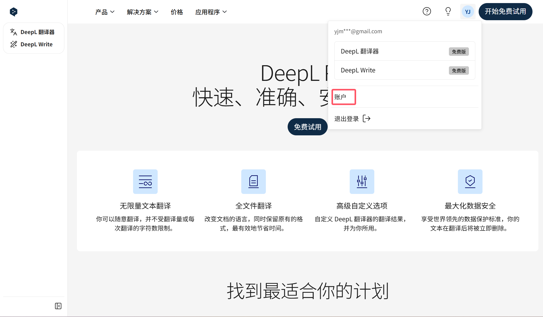Expand the 产品 dropdown menu
This screenshot has height=317, width=543.
[105, 12]
